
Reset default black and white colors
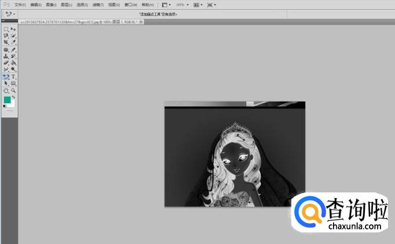[x=4, y=106]
